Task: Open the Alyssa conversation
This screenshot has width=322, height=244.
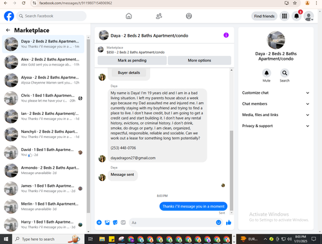Action: click(x=43, y=80)
